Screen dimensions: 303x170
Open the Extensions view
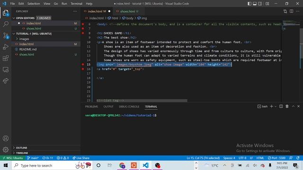click(6, 58)
